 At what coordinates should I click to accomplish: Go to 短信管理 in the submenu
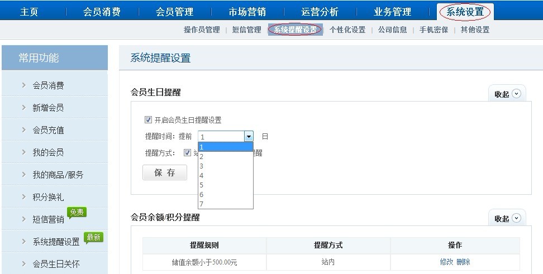click(x=246, y=30)
